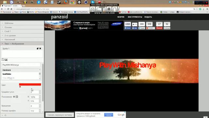Open the Яндекс bookmark
209x118 pixels.
[15, 12]
